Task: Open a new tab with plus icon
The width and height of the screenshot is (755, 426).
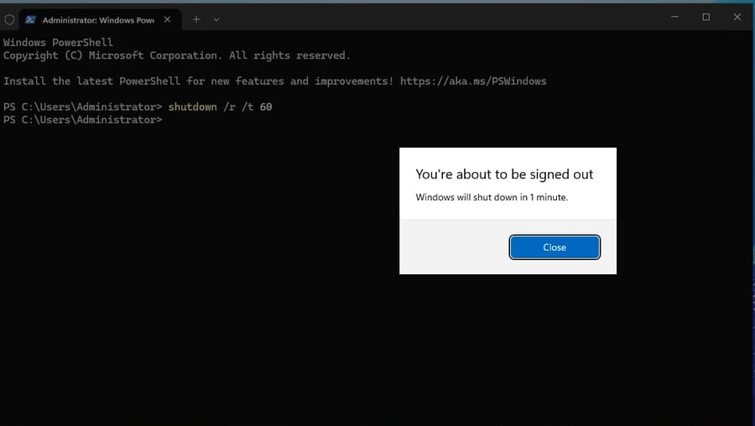Action: pyautogui.click(x=196, y=19)
